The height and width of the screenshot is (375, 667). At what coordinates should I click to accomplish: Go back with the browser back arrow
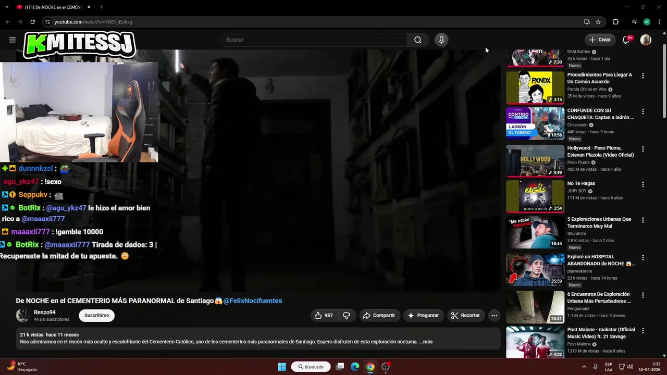click(7, 22)
